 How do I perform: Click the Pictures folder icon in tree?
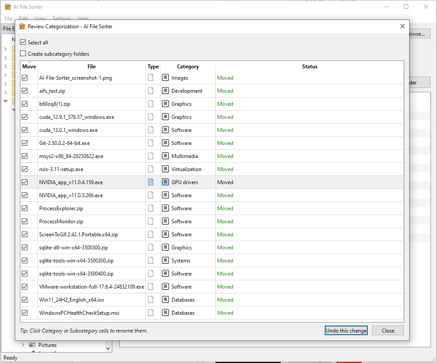click(x=32, y=345)
